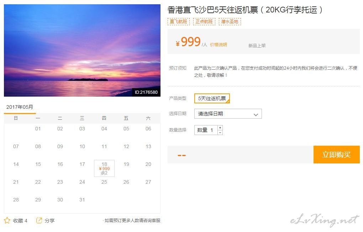
Task: Click calendar date 28
Action: coord(16,200)
